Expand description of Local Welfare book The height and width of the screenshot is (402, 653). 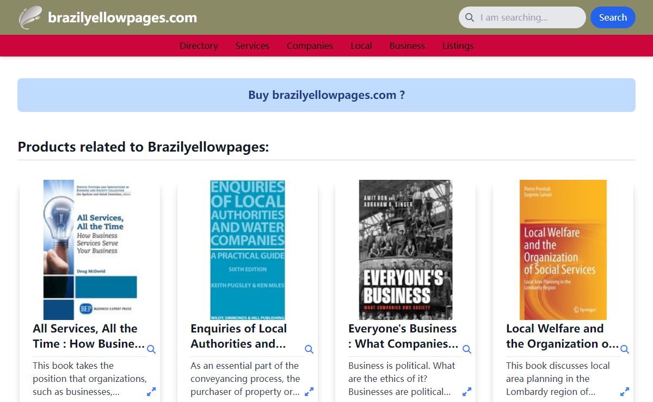point(625,392)
